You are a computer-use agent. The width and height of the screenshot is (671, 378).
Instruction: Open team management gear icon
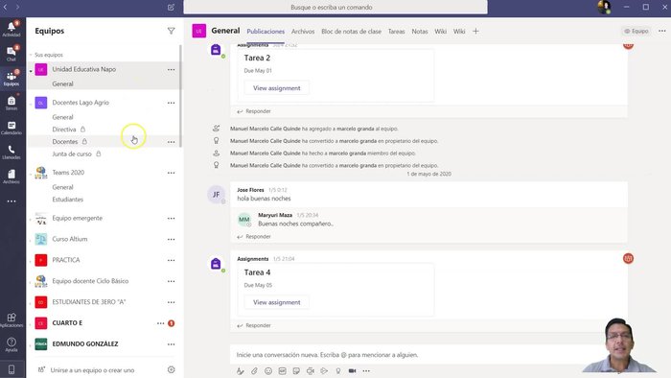tap(172, 369)
